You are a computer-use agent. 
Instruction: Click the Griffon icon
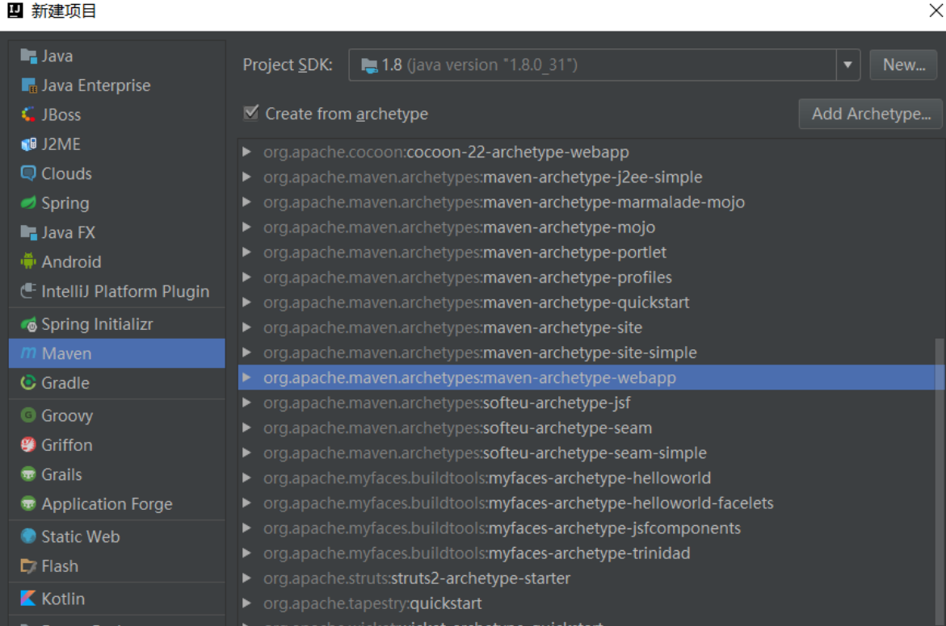28,444
